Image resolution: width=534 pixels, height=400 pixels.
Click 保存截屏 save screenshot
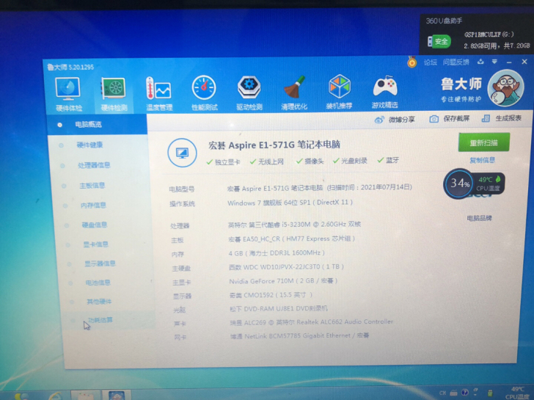[449, 119]
